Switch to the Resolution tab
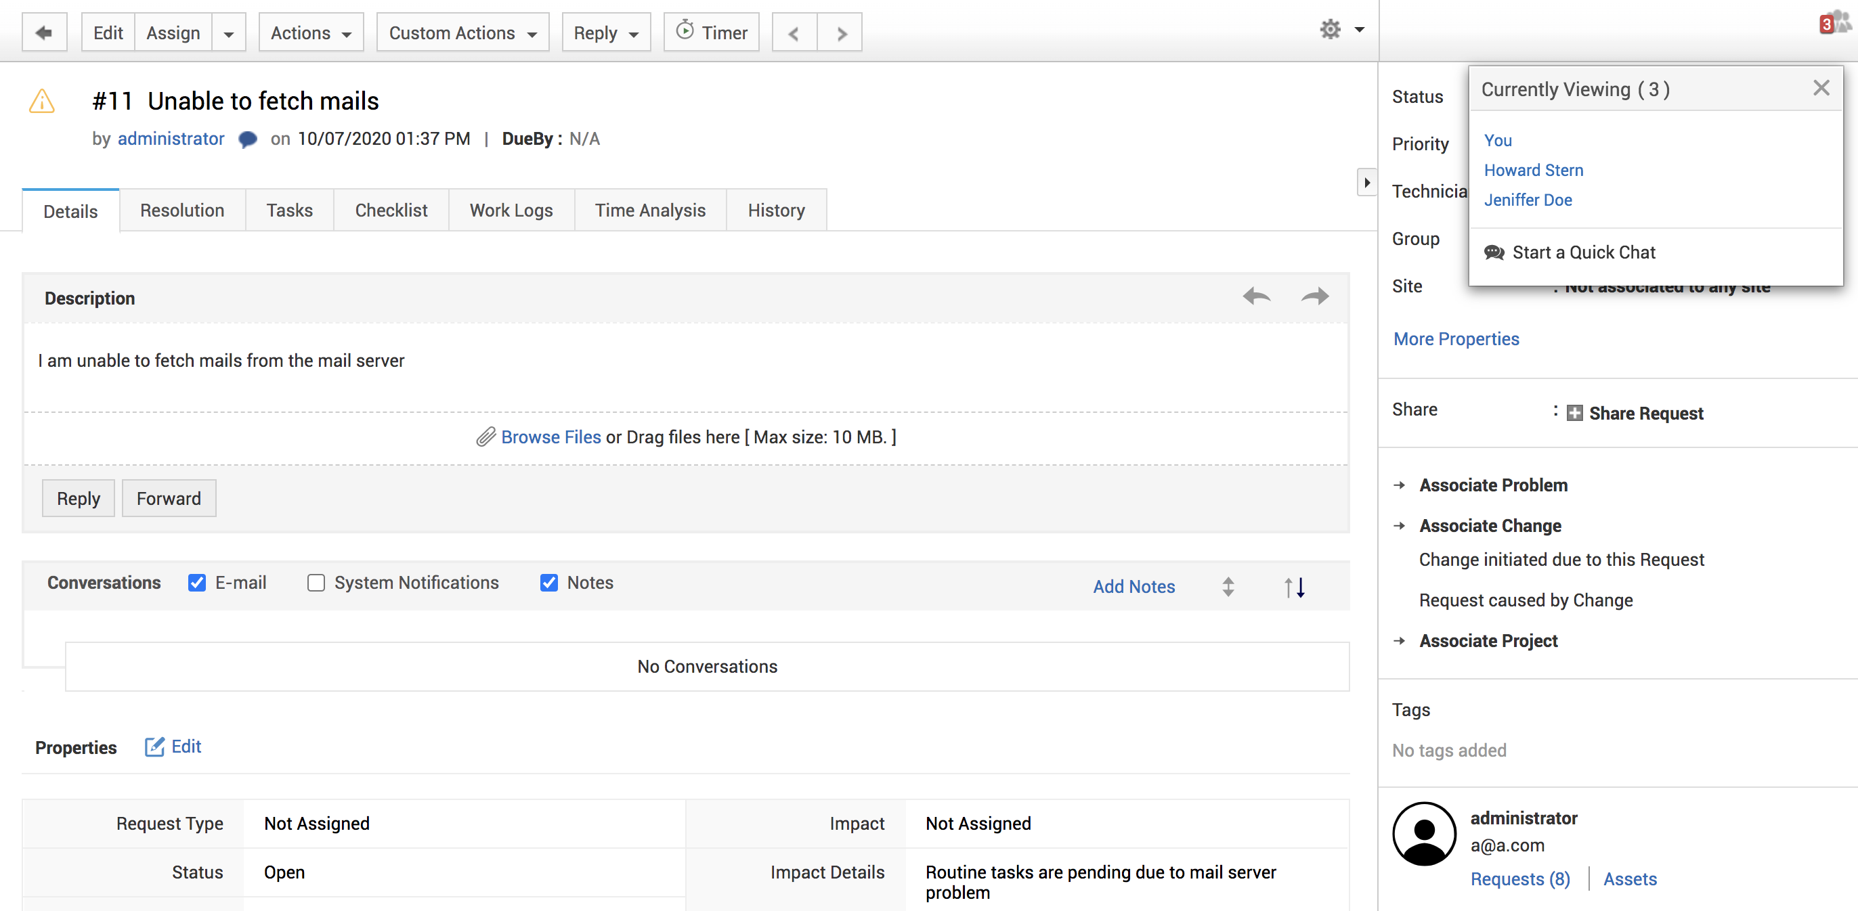This screenshot has width=1858, height=911. click(181, 210)
